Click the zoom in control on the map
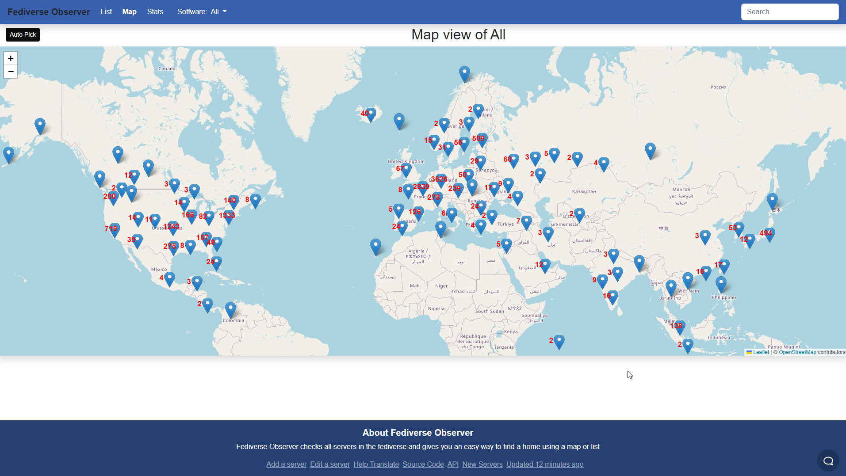846x476 pixels. tap(10, 58)
